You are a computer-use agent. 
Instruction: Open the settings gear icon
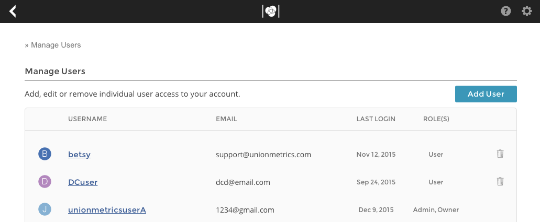[527, 11]
